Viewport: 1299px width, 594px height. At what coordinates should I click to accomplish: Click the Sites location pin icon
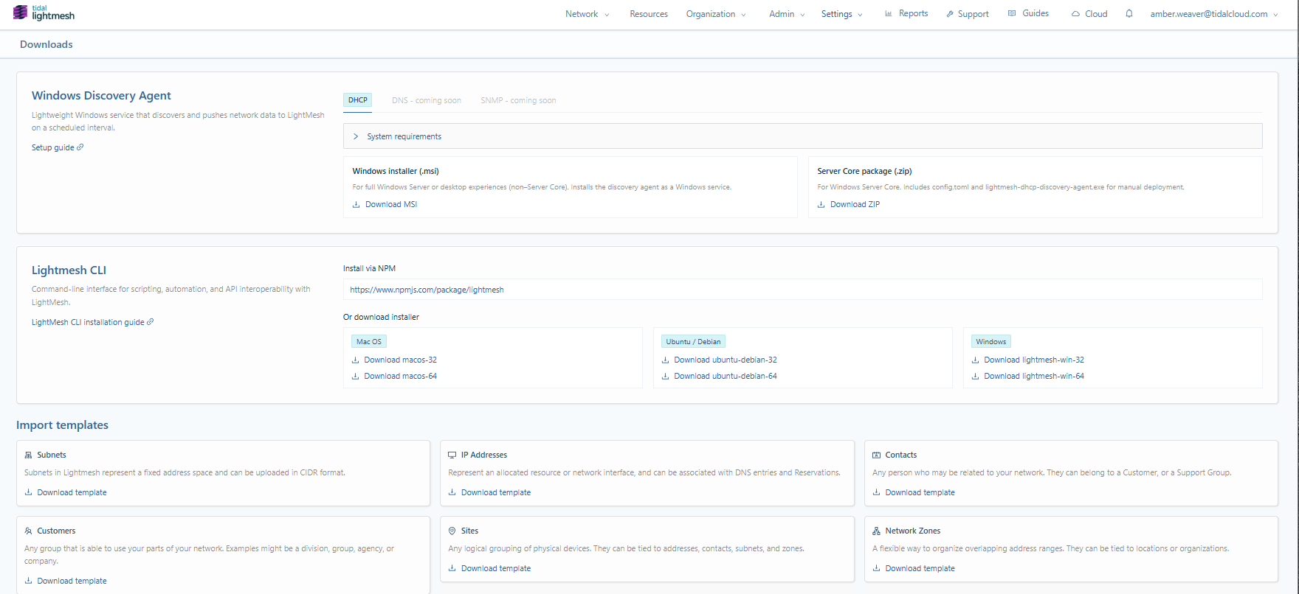point(452,531)
